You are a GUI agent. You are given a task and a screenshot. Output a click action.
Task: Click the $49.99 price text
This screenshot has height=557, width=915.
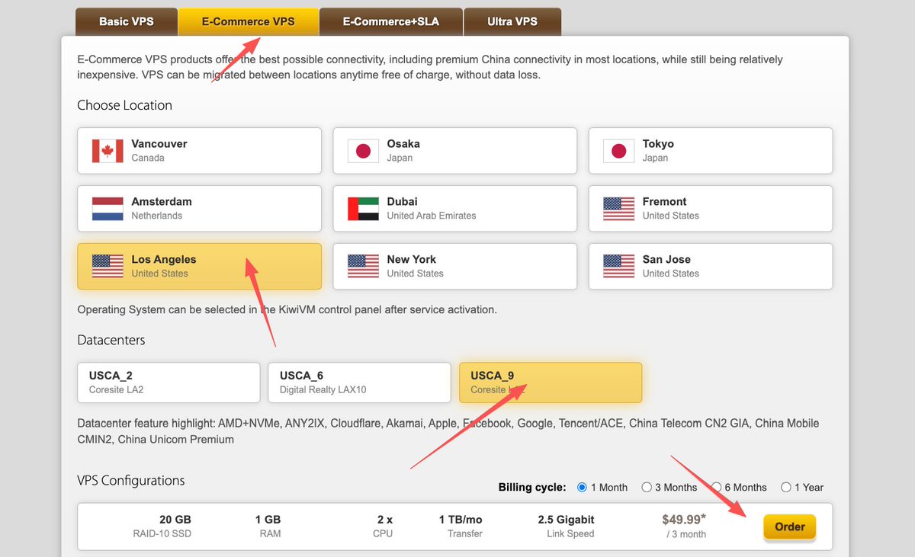[x=684, y=520]
